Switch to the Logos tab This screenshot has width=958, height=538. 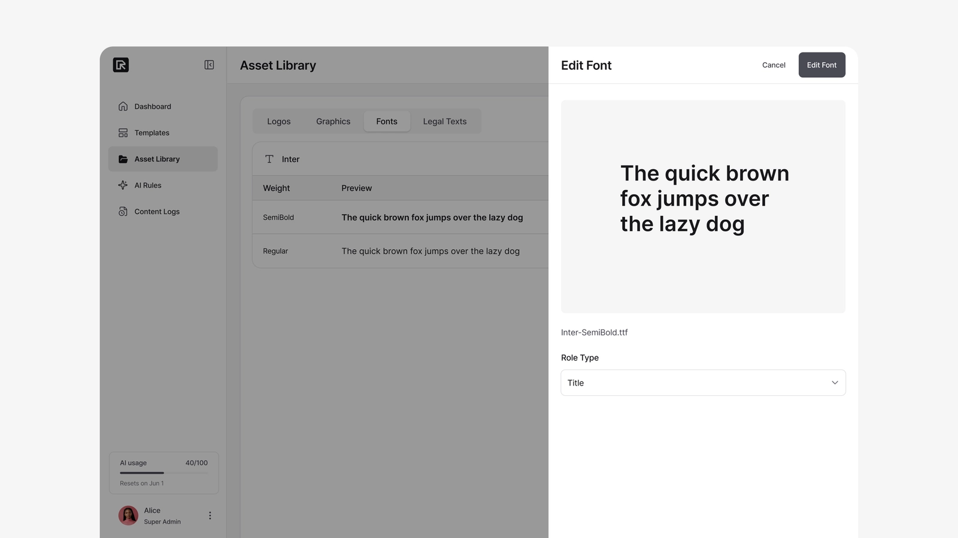click(x=278, y=121)
